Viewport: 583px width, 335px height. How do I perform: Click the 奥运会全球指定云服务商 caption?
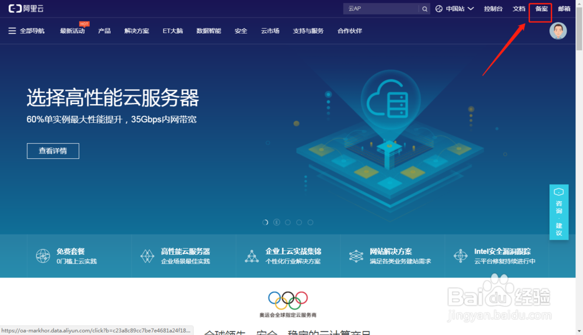(288, 315)
